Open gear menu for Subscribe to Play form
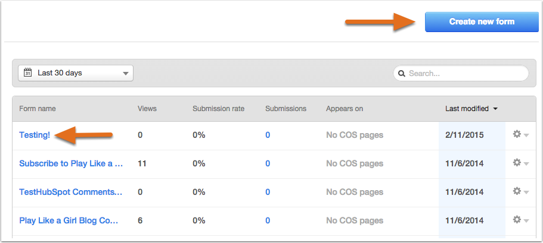The image size is (543, 243). (x=520, y=163)
